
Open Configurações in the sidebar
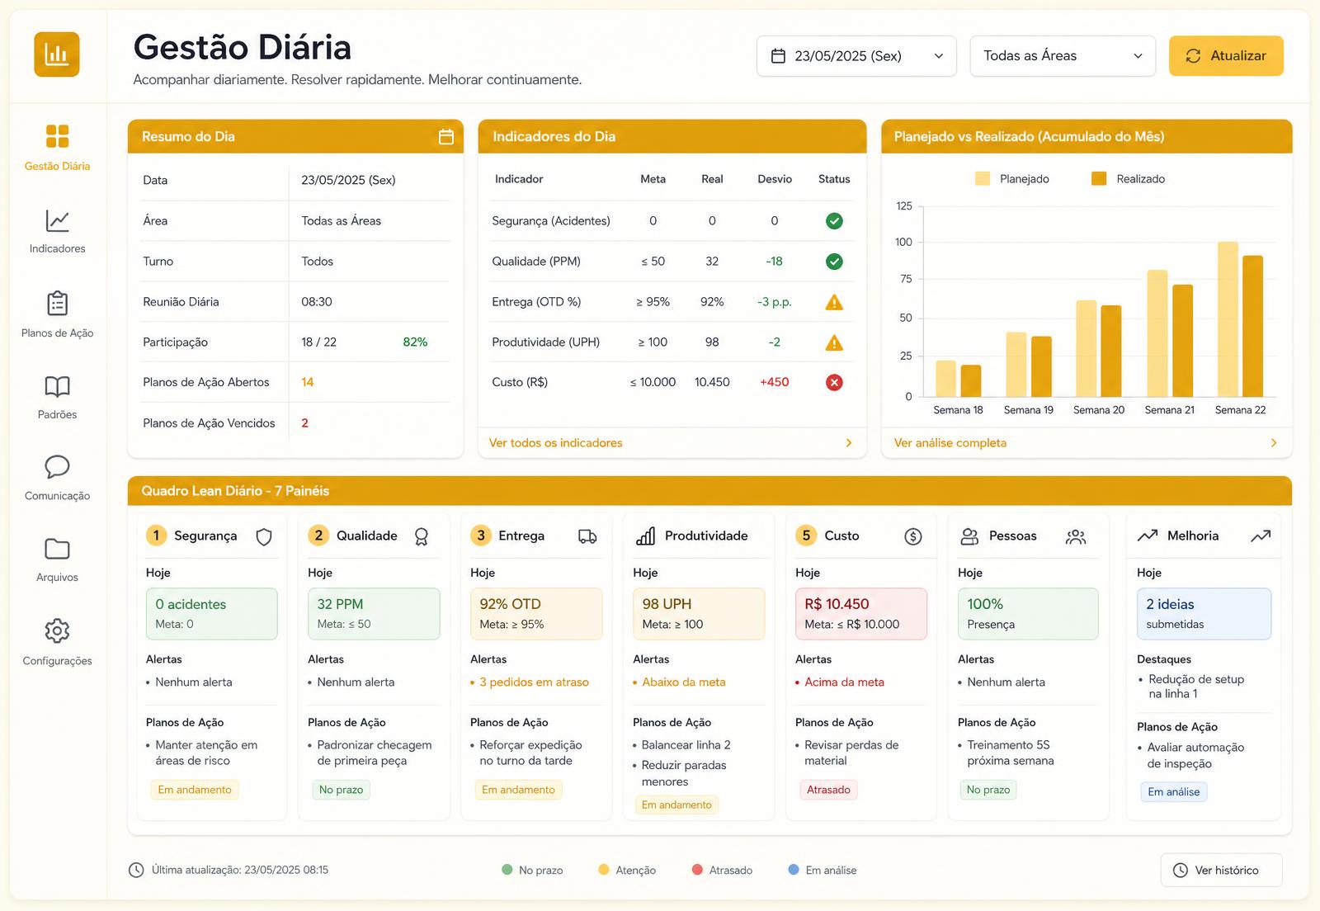(x=57, y=642)
